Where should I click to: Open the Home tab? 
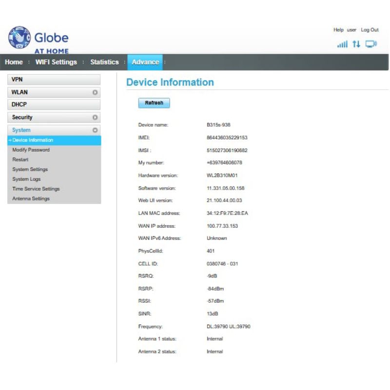(x=14, y=62)
